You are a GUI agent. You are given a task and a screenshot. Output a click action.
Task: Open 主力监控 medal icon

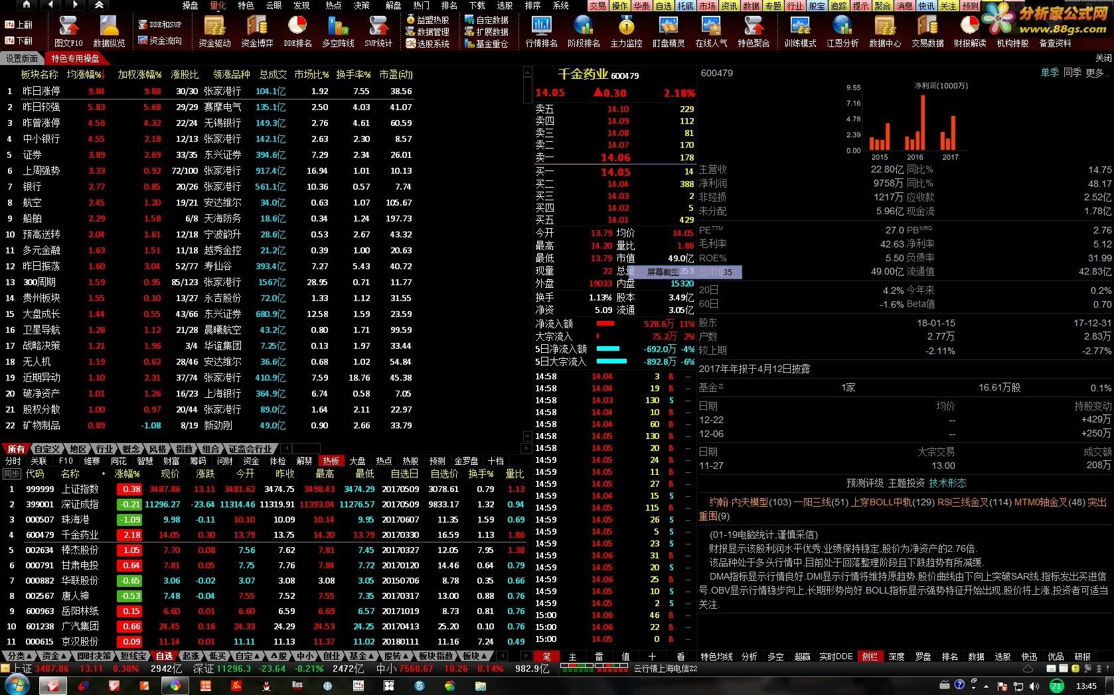[626, 31]
